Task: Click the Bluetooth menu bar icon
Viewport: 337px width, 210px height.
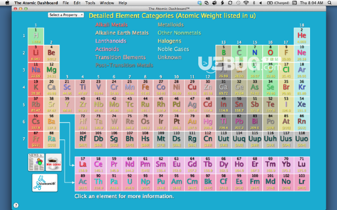Action: 254,3
